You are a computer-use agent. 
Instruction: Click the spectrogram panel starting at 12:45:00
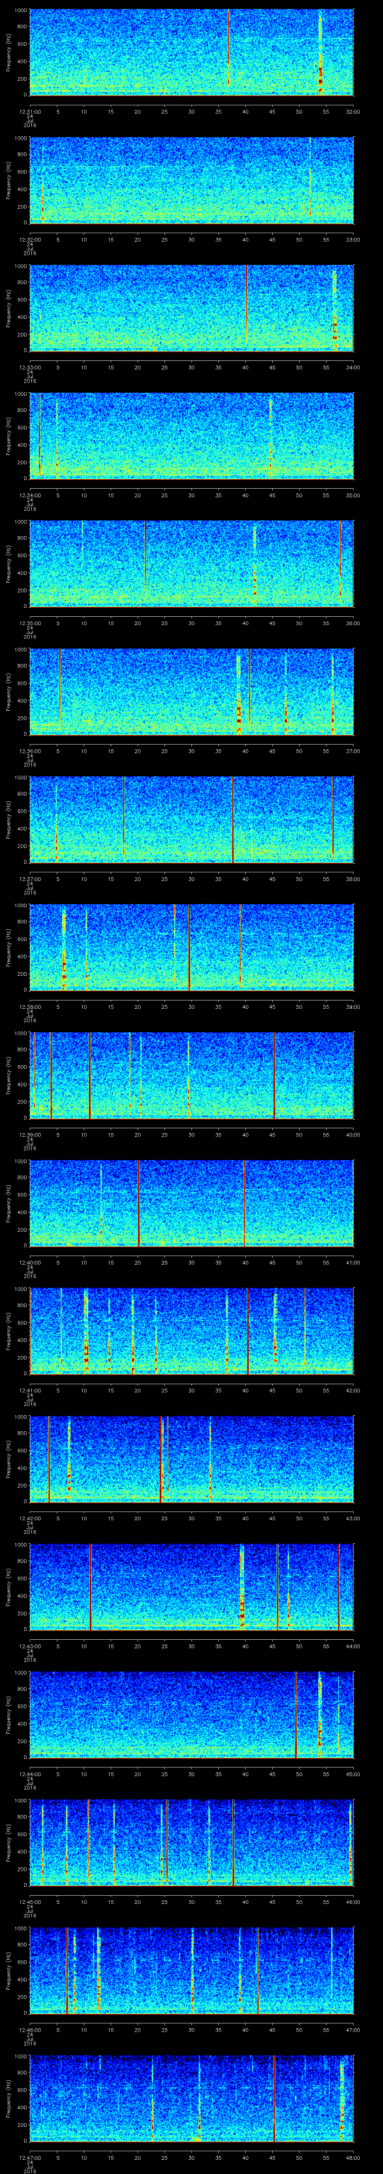[x=192, y=1842]
